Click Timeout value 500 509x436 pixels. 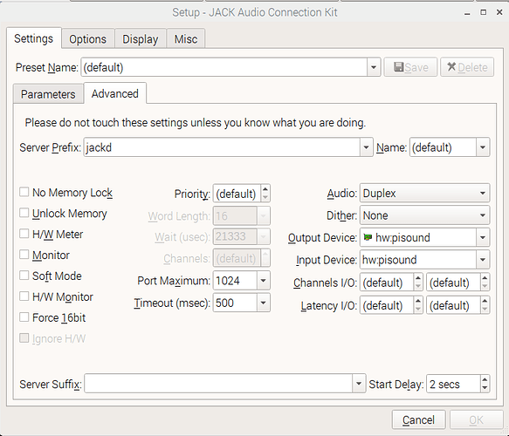(x=235, y=303)
